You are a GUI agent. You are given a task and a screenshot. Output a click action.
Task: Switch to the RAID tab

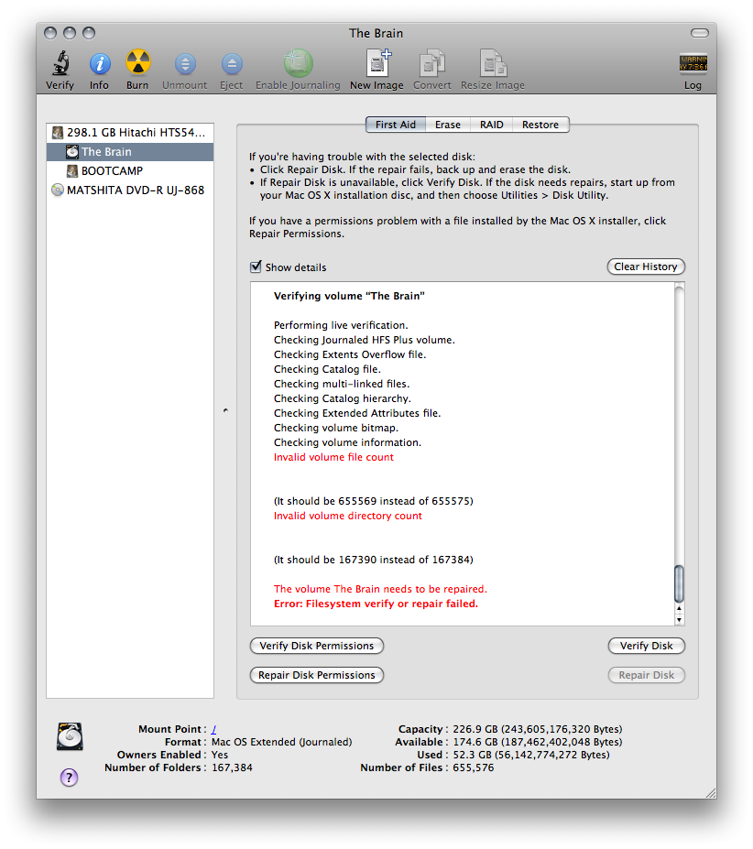pyautogui.click(x=491, y=125)
